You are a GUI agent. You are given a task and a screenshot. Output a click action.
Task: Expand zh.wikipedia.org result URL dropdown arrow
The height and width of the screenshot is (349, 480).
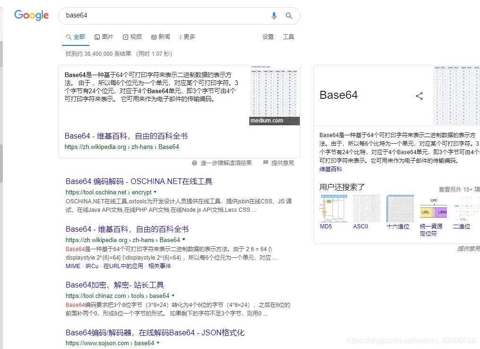[x=183, y=240]
